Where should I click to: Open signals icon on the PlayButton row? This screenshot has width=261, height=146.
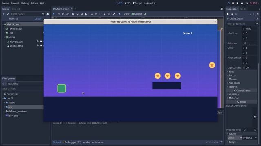[x=38, y=41]
